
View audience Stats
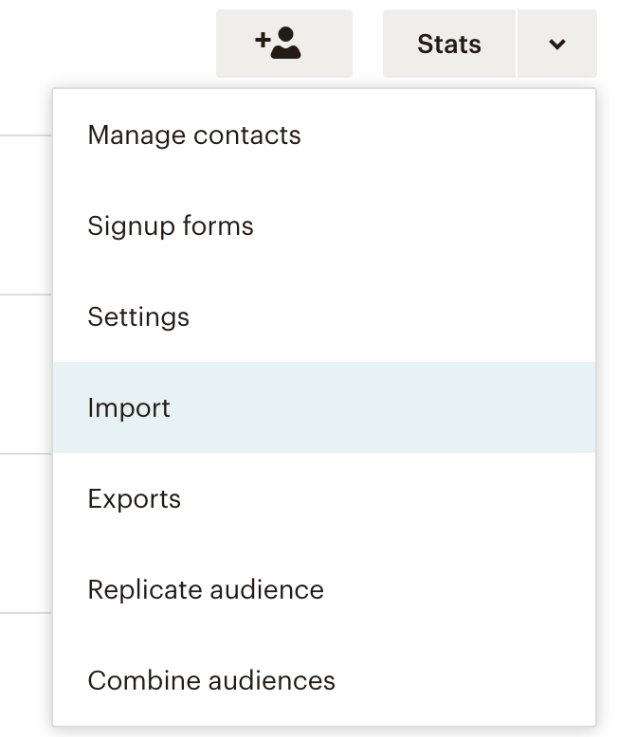(x=449, y=44)
